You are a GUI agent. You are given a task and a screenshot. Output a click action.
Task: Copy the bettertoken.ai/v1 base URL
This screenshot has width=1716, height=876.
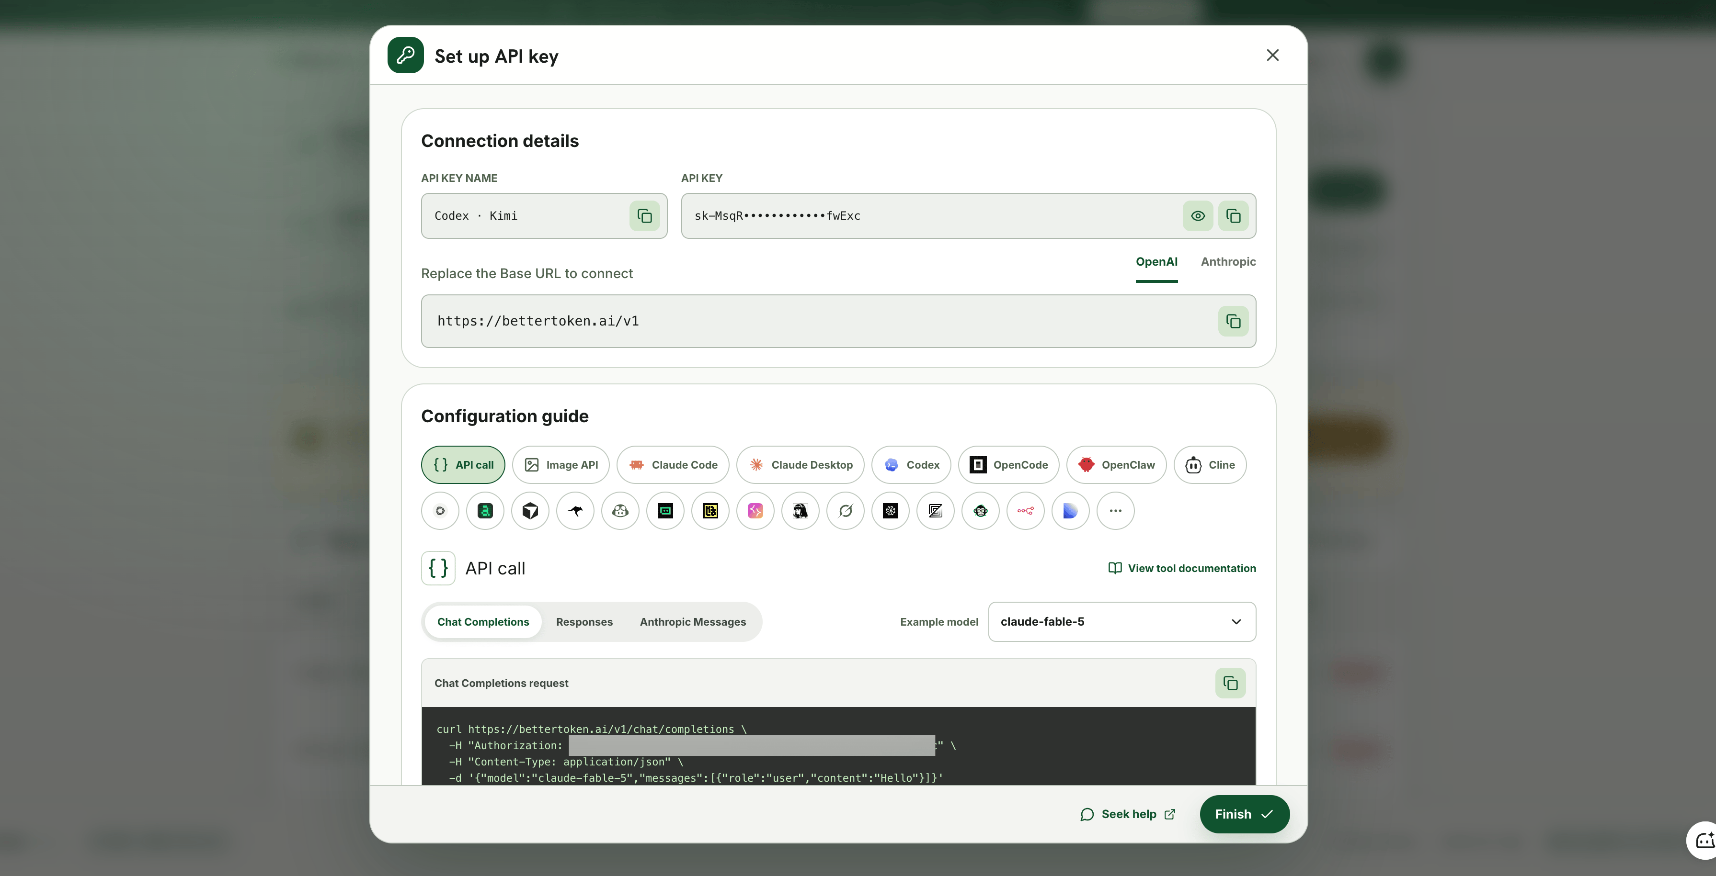click(x=1233, y=322)
